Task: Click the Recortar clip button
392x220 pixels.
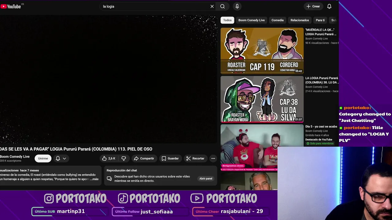Action: (x=195, y=158)
